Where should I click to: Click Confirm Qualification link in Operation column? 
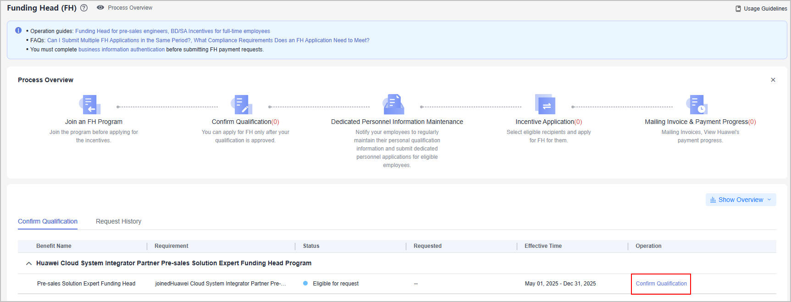coord(661,284)
